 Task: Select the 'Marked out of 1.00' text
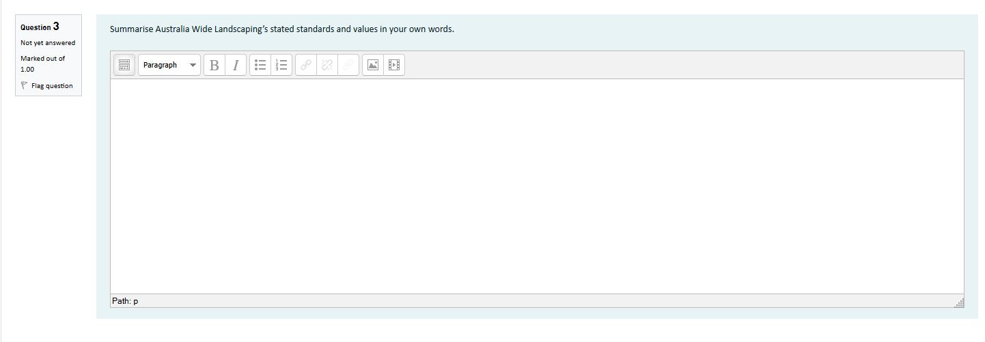(42, 63)
